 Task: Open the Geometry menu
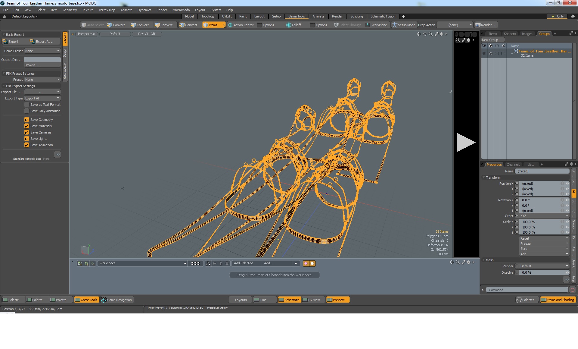[70, 10]
